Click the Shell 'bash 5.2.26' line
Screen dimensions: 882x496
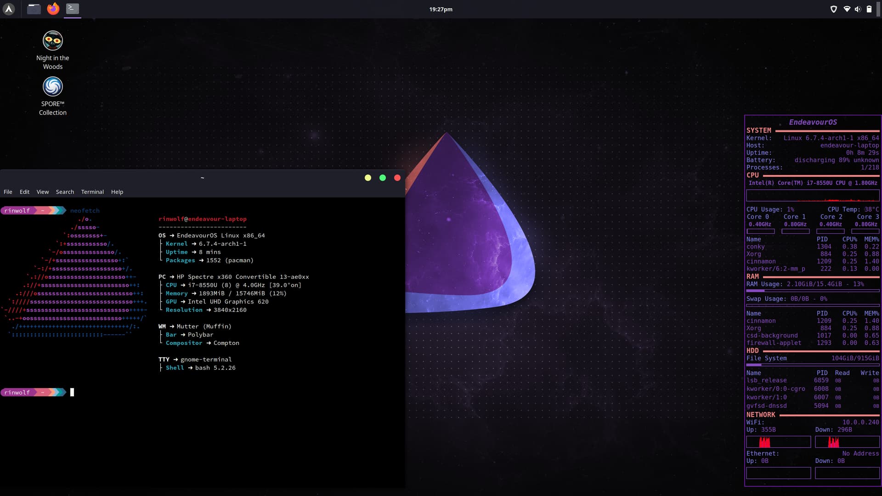click(x=200, y=368)
